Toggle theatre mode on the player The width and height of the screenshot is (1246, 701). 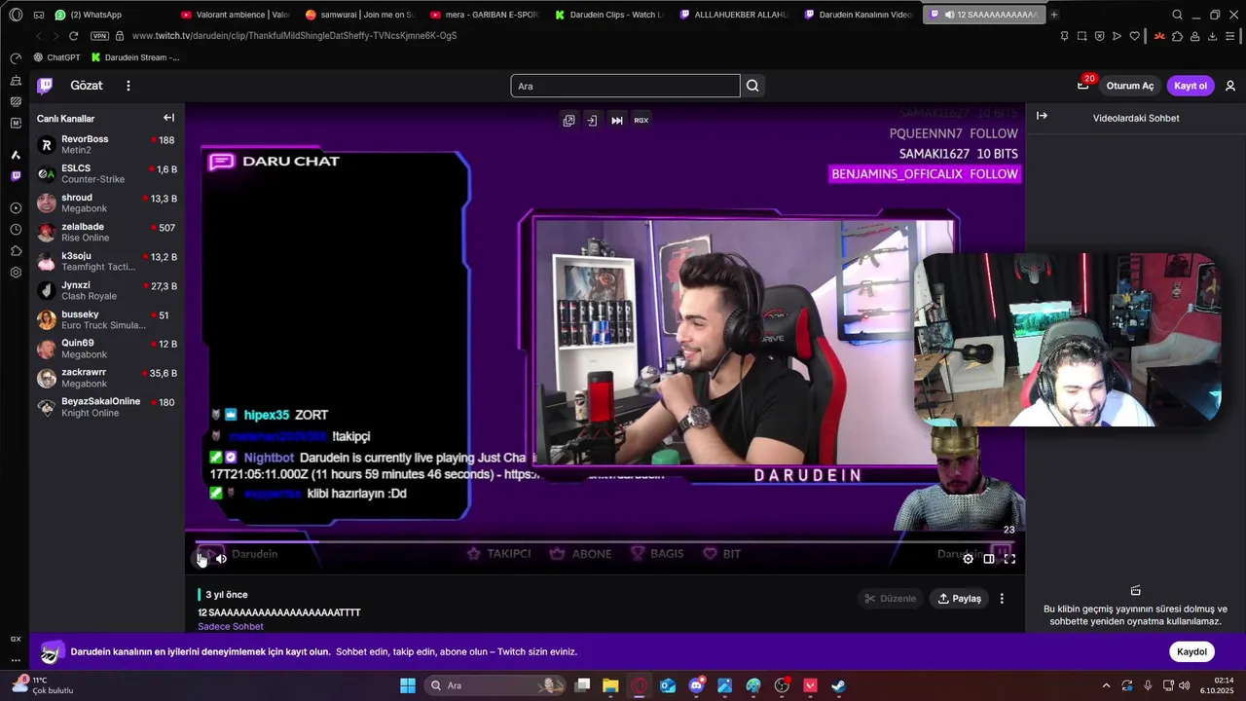click(988, 559)
